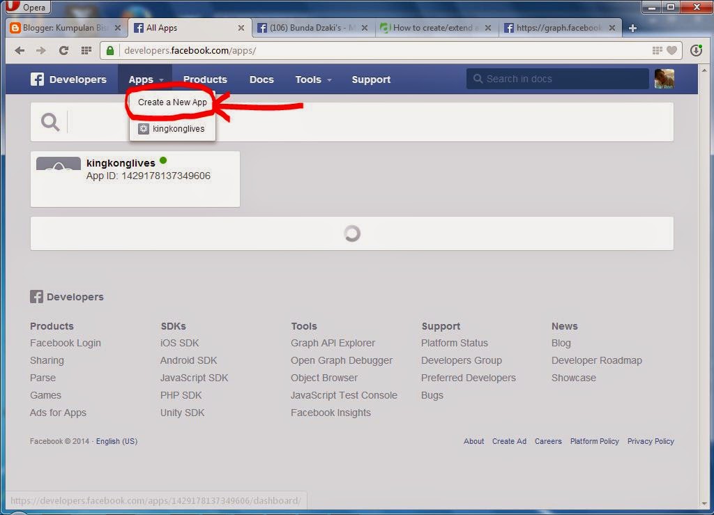The height and width of the screenshot is (515, 714).
Task: Open the Ads for Apps link
Action: point(58,413)
